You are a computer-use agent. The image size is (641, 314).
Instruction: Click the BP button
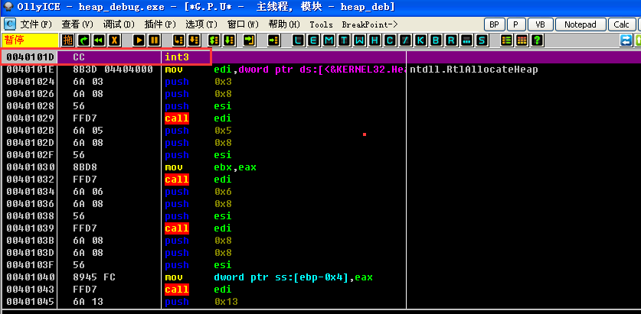tap(494, 24)
